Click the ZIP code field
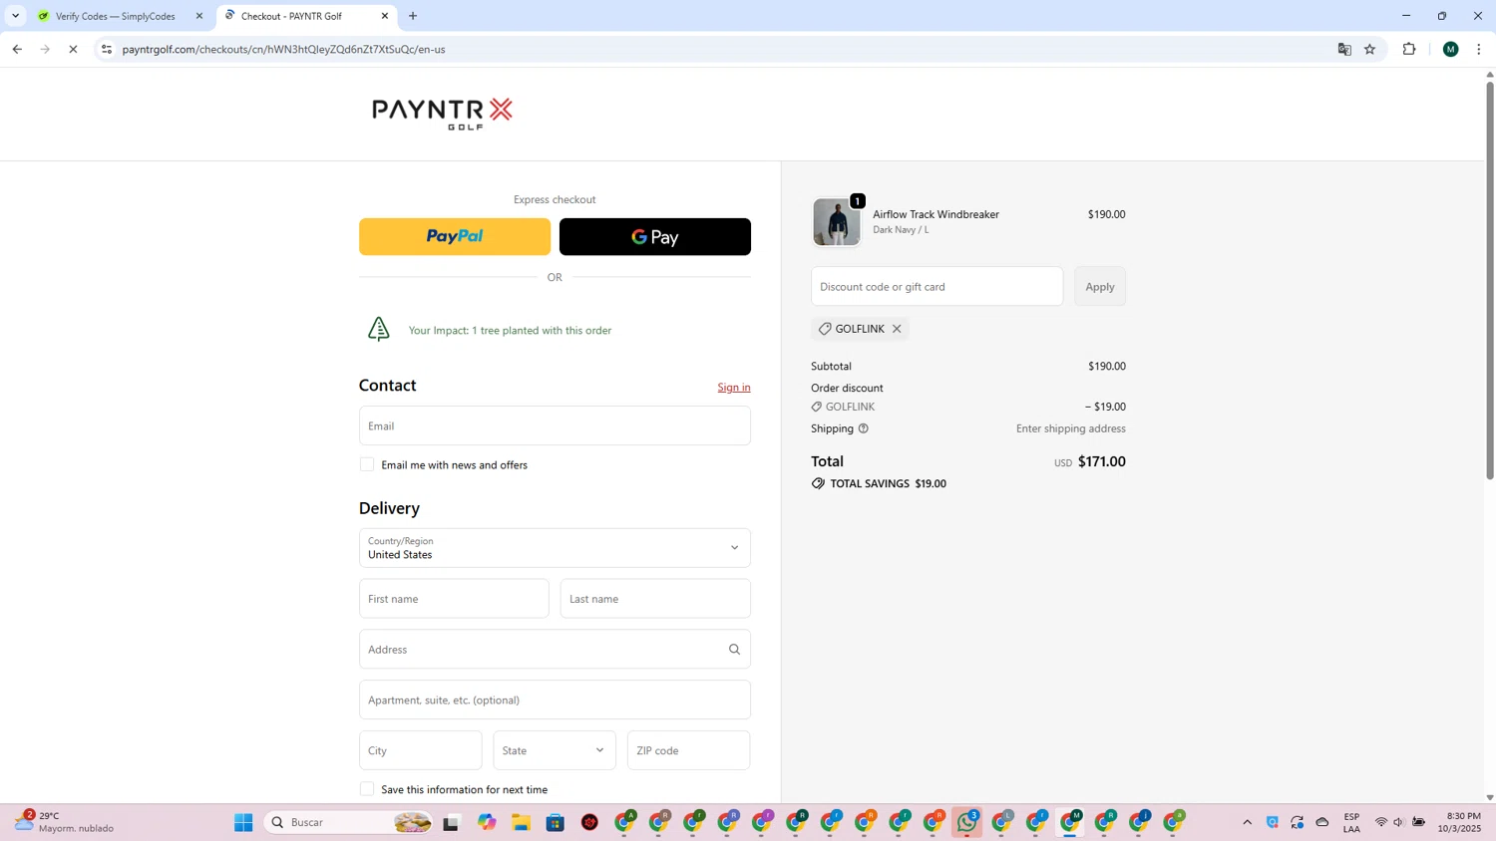 click(688, 750)
